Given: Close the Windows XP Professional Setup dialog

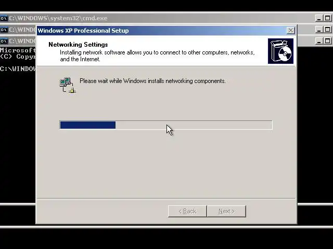Looking at the screenshot, I should 290,31.
